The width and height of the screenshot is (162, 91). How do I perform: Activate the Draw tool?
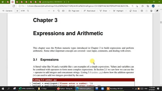[103, 11]
